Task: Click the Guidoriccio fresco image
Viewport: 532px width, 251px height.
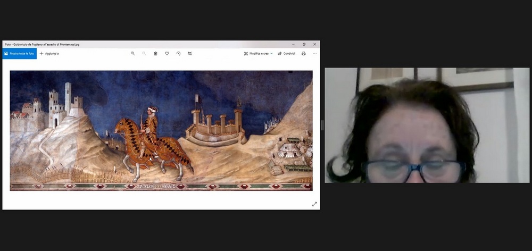Action: (x=161, y=131)
